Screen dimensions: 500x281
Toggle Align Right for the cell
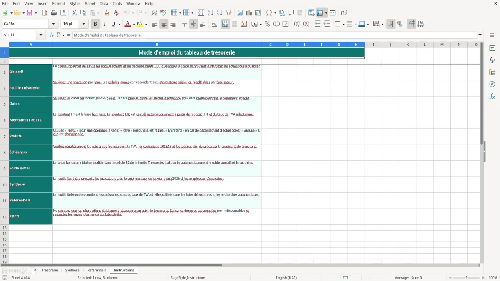click(x=173, y=24)
